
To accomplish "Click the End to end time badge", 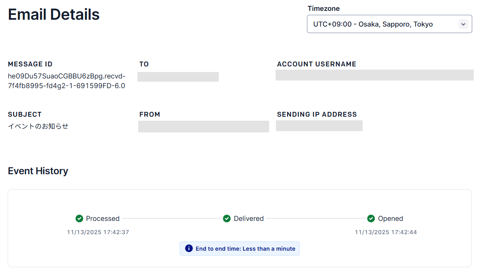I will [239, 248].
